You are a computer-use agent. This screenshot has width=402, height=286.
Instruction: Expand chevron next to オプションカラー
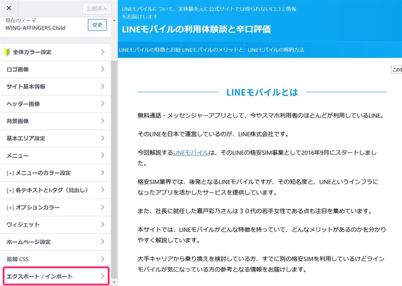pos(103,207)
